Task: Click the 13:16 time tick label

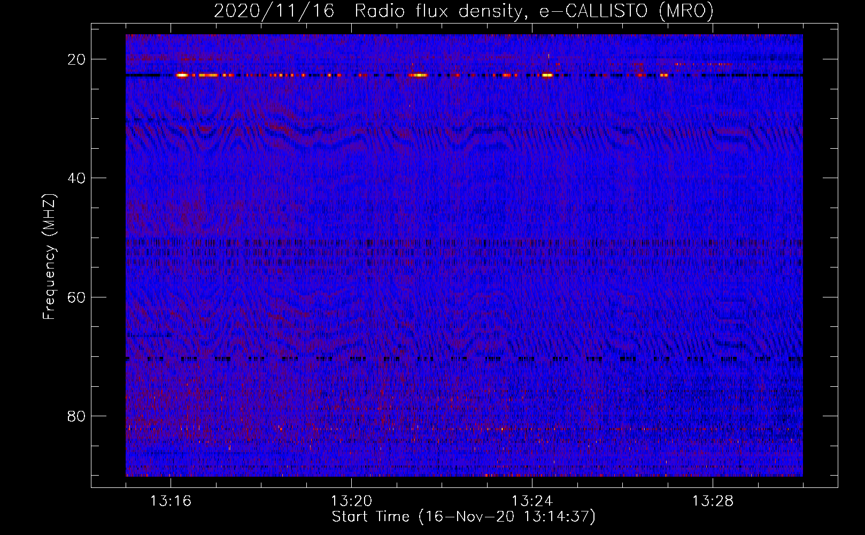Action: 171,501
